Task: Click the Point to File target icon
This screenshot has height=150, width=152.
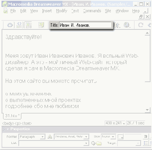Action: coord(93,143)
